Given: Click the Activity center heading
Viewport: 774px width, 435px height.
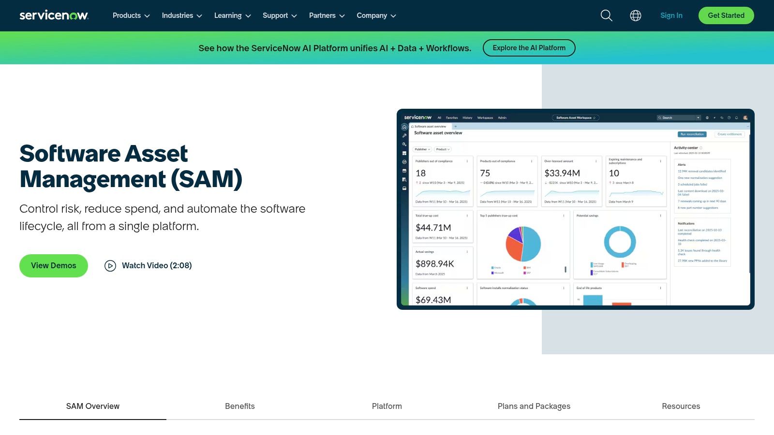Looking at the screenshot, I should [686, 148].
